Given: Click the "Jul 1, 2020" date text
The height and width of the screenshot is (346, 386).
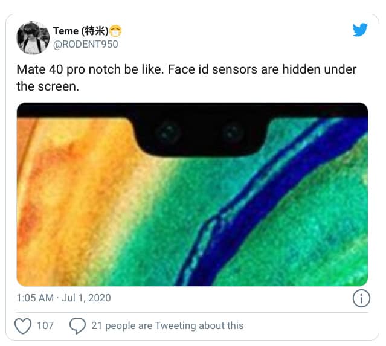Looking at the screenshot, I should 85,298.
